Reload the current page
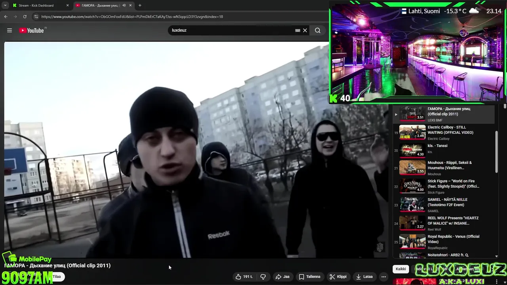This screenshot has width=507, height=285. pyautogui.click(x=25, y=17)
